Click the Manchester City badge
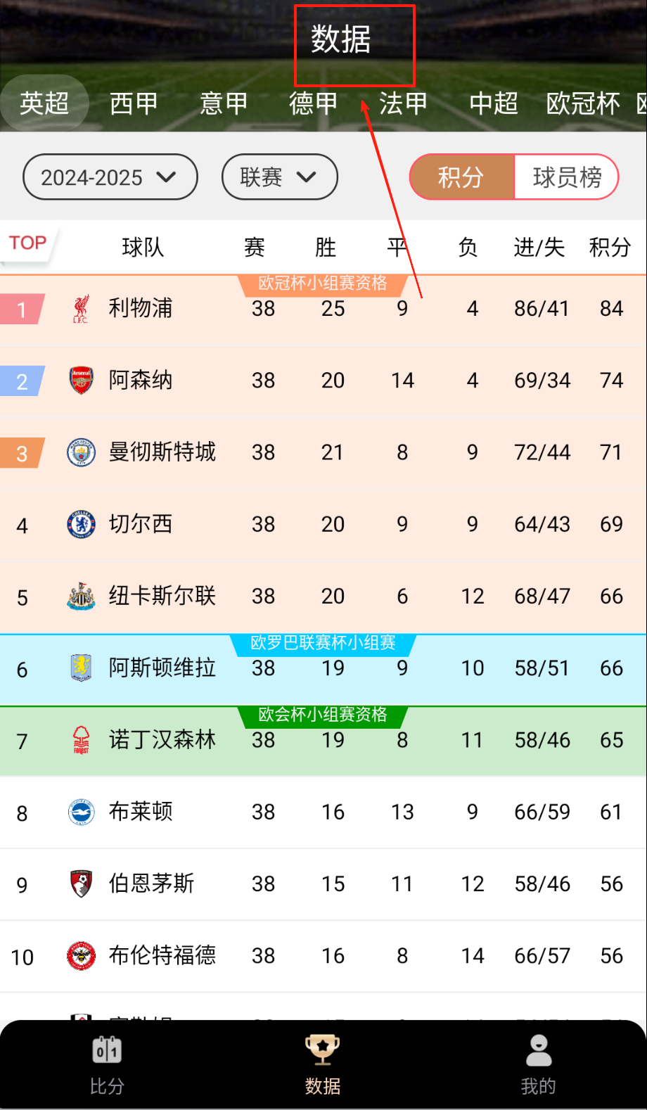This screenshot has height=1110, width=647. click(x=81, y=452)
